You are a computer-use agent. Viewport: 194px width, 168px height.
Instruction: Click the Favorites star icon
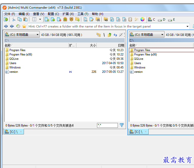pyautogui.click(x=24, y=26)
